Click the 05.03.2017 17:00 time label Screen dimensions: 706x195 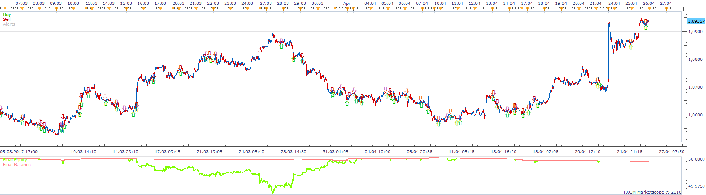click(x=19, y=152)
